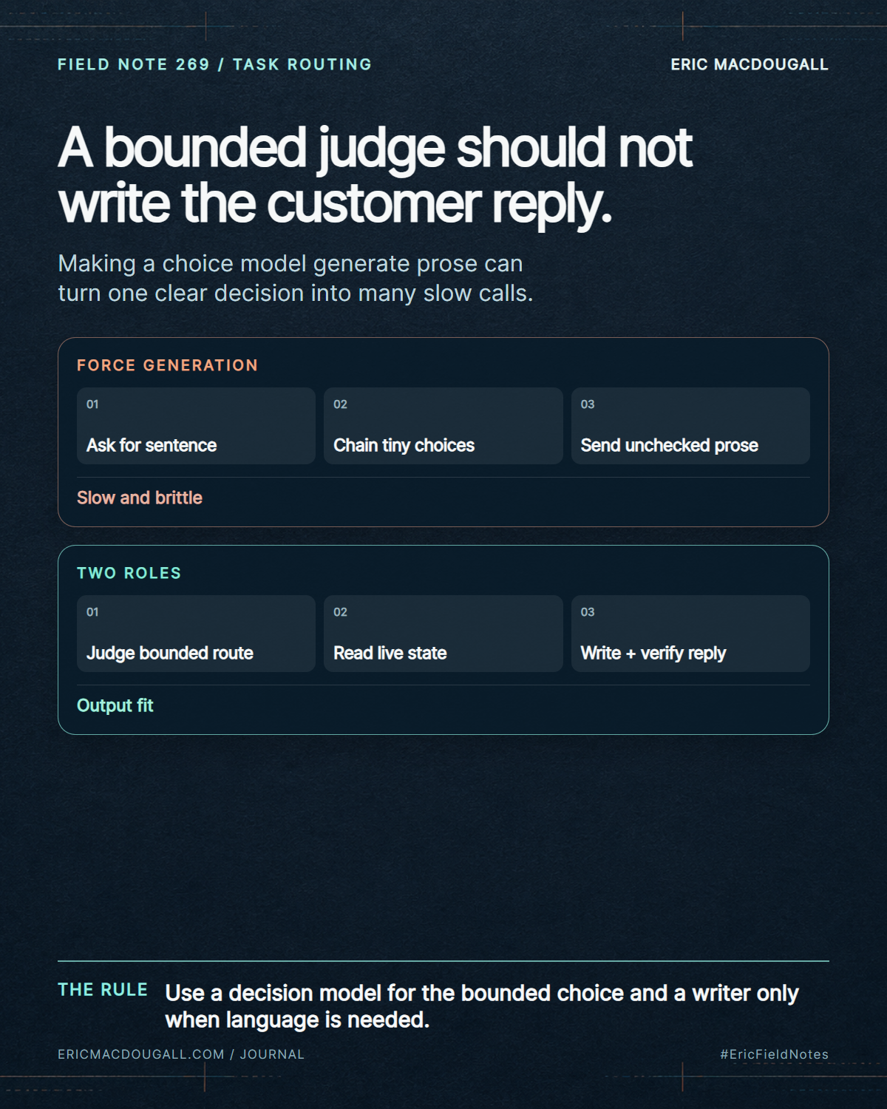Screen dimensions: 887x1109
Task: Select the 'Judge bounded route' card
Action: (x=196, y=634)
